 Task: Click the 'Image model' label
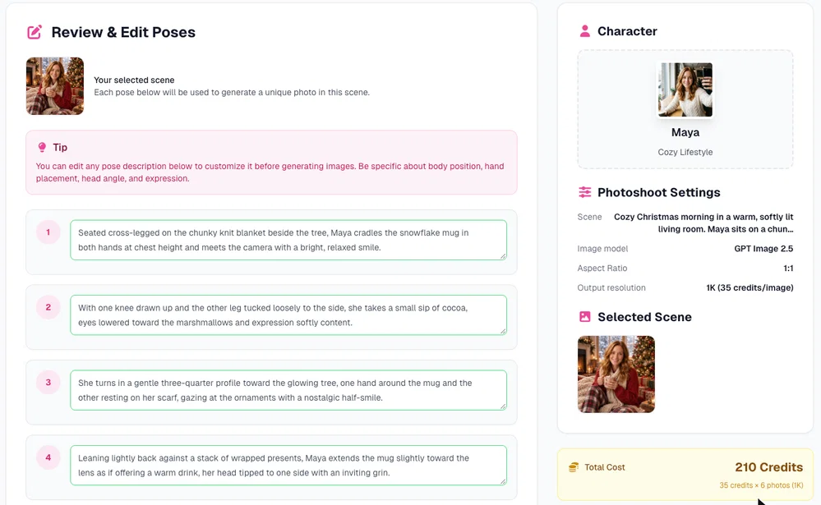[602, 249]
